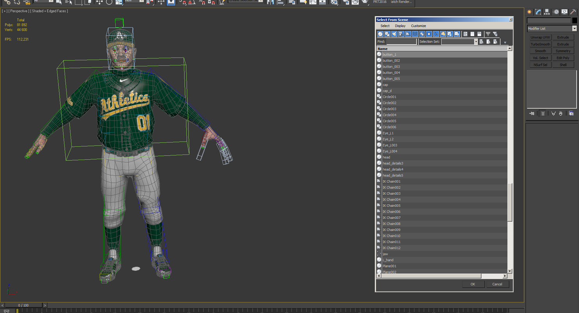Open the Display command panel tab

[565, 12]
